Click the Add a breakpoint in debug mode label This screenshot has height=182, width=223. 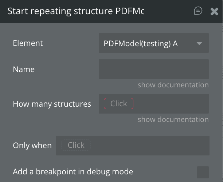pyautogui.click(x=73, y=171)
